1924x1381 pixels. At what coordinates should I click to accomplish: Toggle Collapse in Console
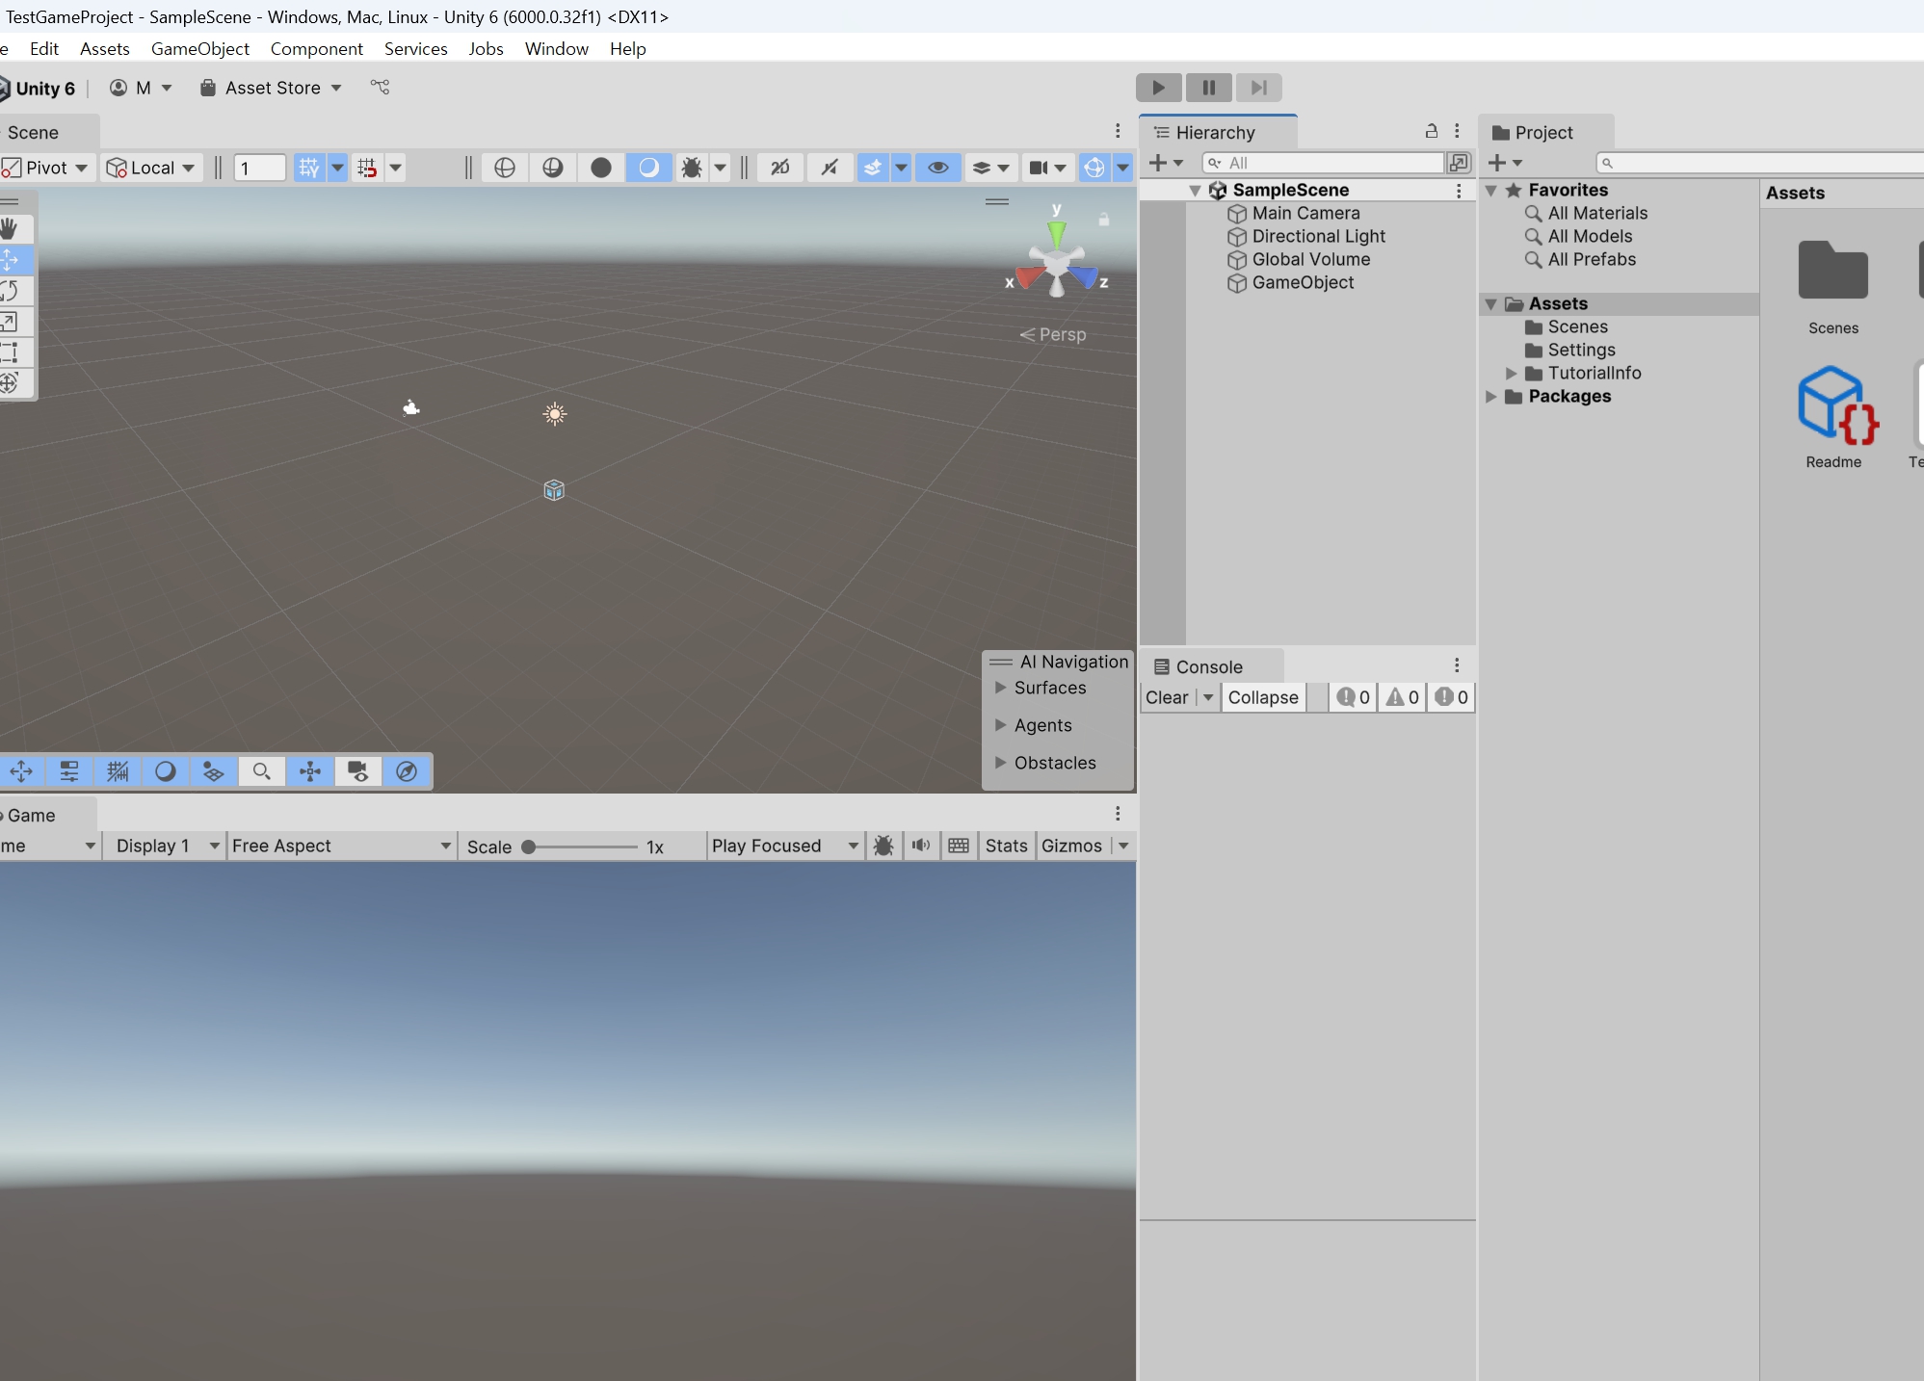pos(1263,697)
